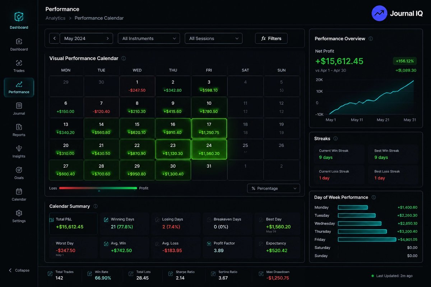Click the Loss-Profit color gradient bar
Screen dimensions: 431x287
click(x=98, y=188)
